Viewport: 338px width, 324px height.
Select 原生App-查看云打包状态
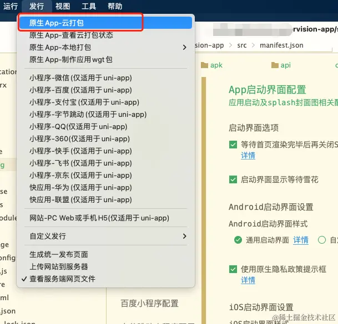tap(105, 35)
